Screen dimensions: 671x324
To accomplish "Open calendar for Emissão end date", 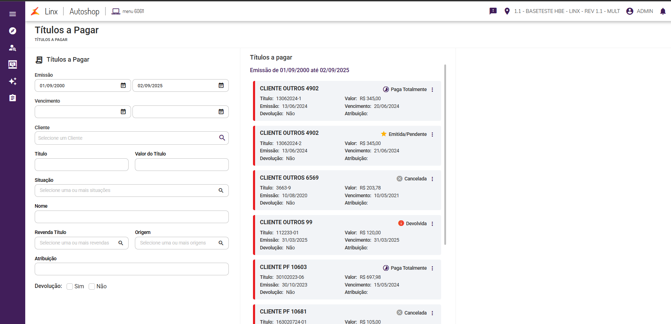I will click(x=221, y=85).
